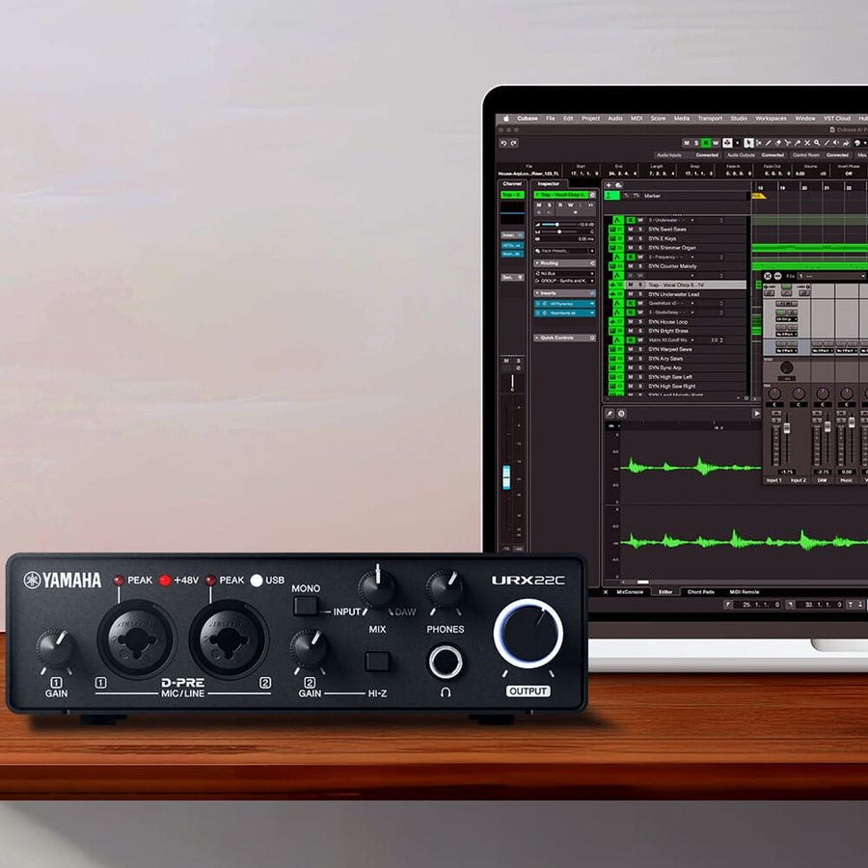This screenshot has height=868, width=868.
Task: Click the round icon next to the pin
Action: 622,414
